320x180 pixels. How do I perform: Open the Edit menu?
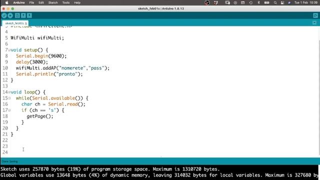click(41, 2)
